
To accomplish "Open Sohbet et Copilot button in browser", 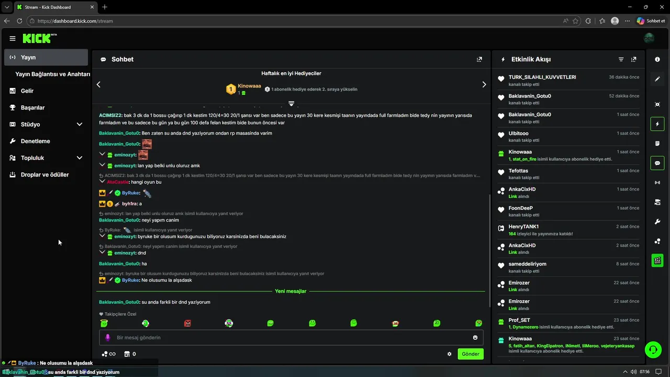I will point(651,21).
